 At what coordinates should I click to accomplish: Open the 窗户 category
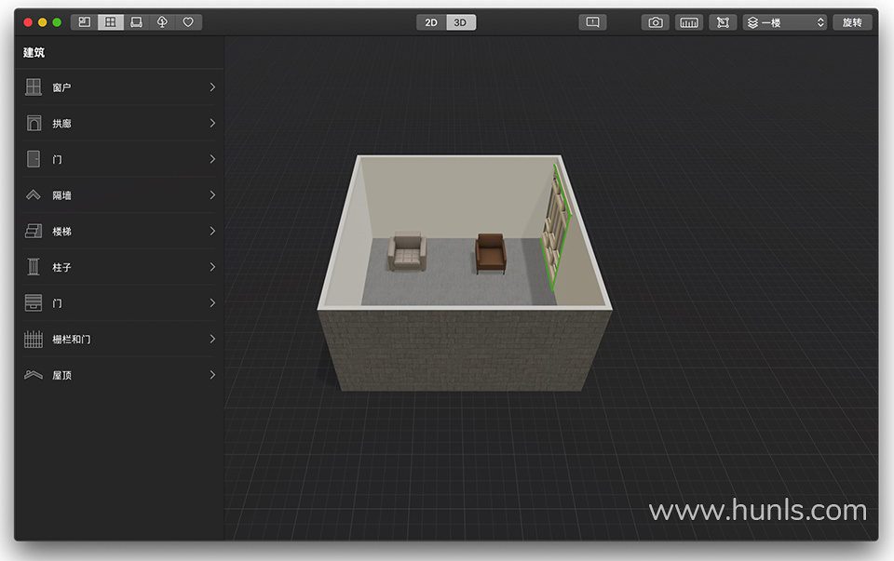[x=119, y=87]
